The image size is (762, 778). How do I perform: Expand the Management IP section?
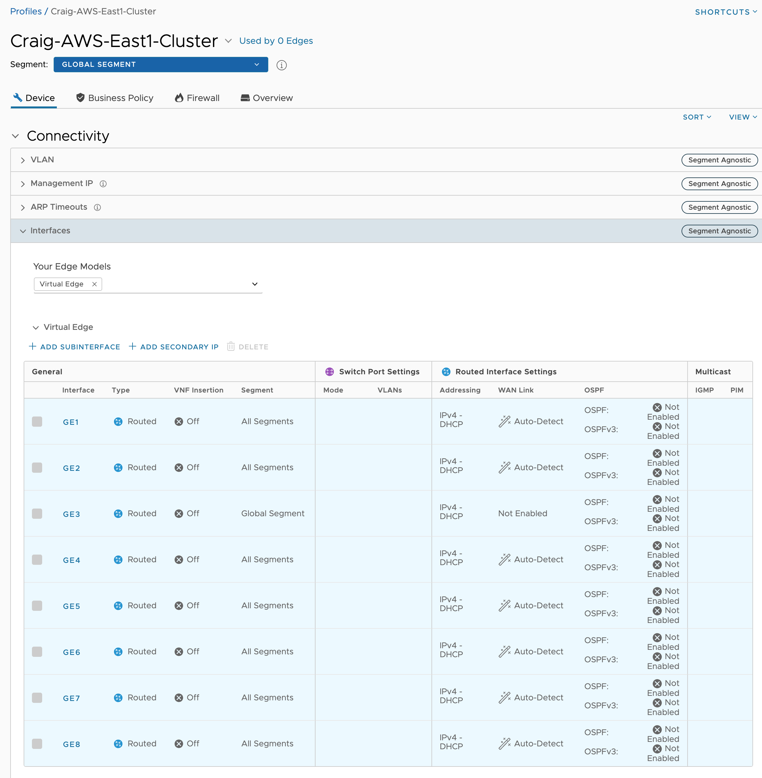pos(23,184)
